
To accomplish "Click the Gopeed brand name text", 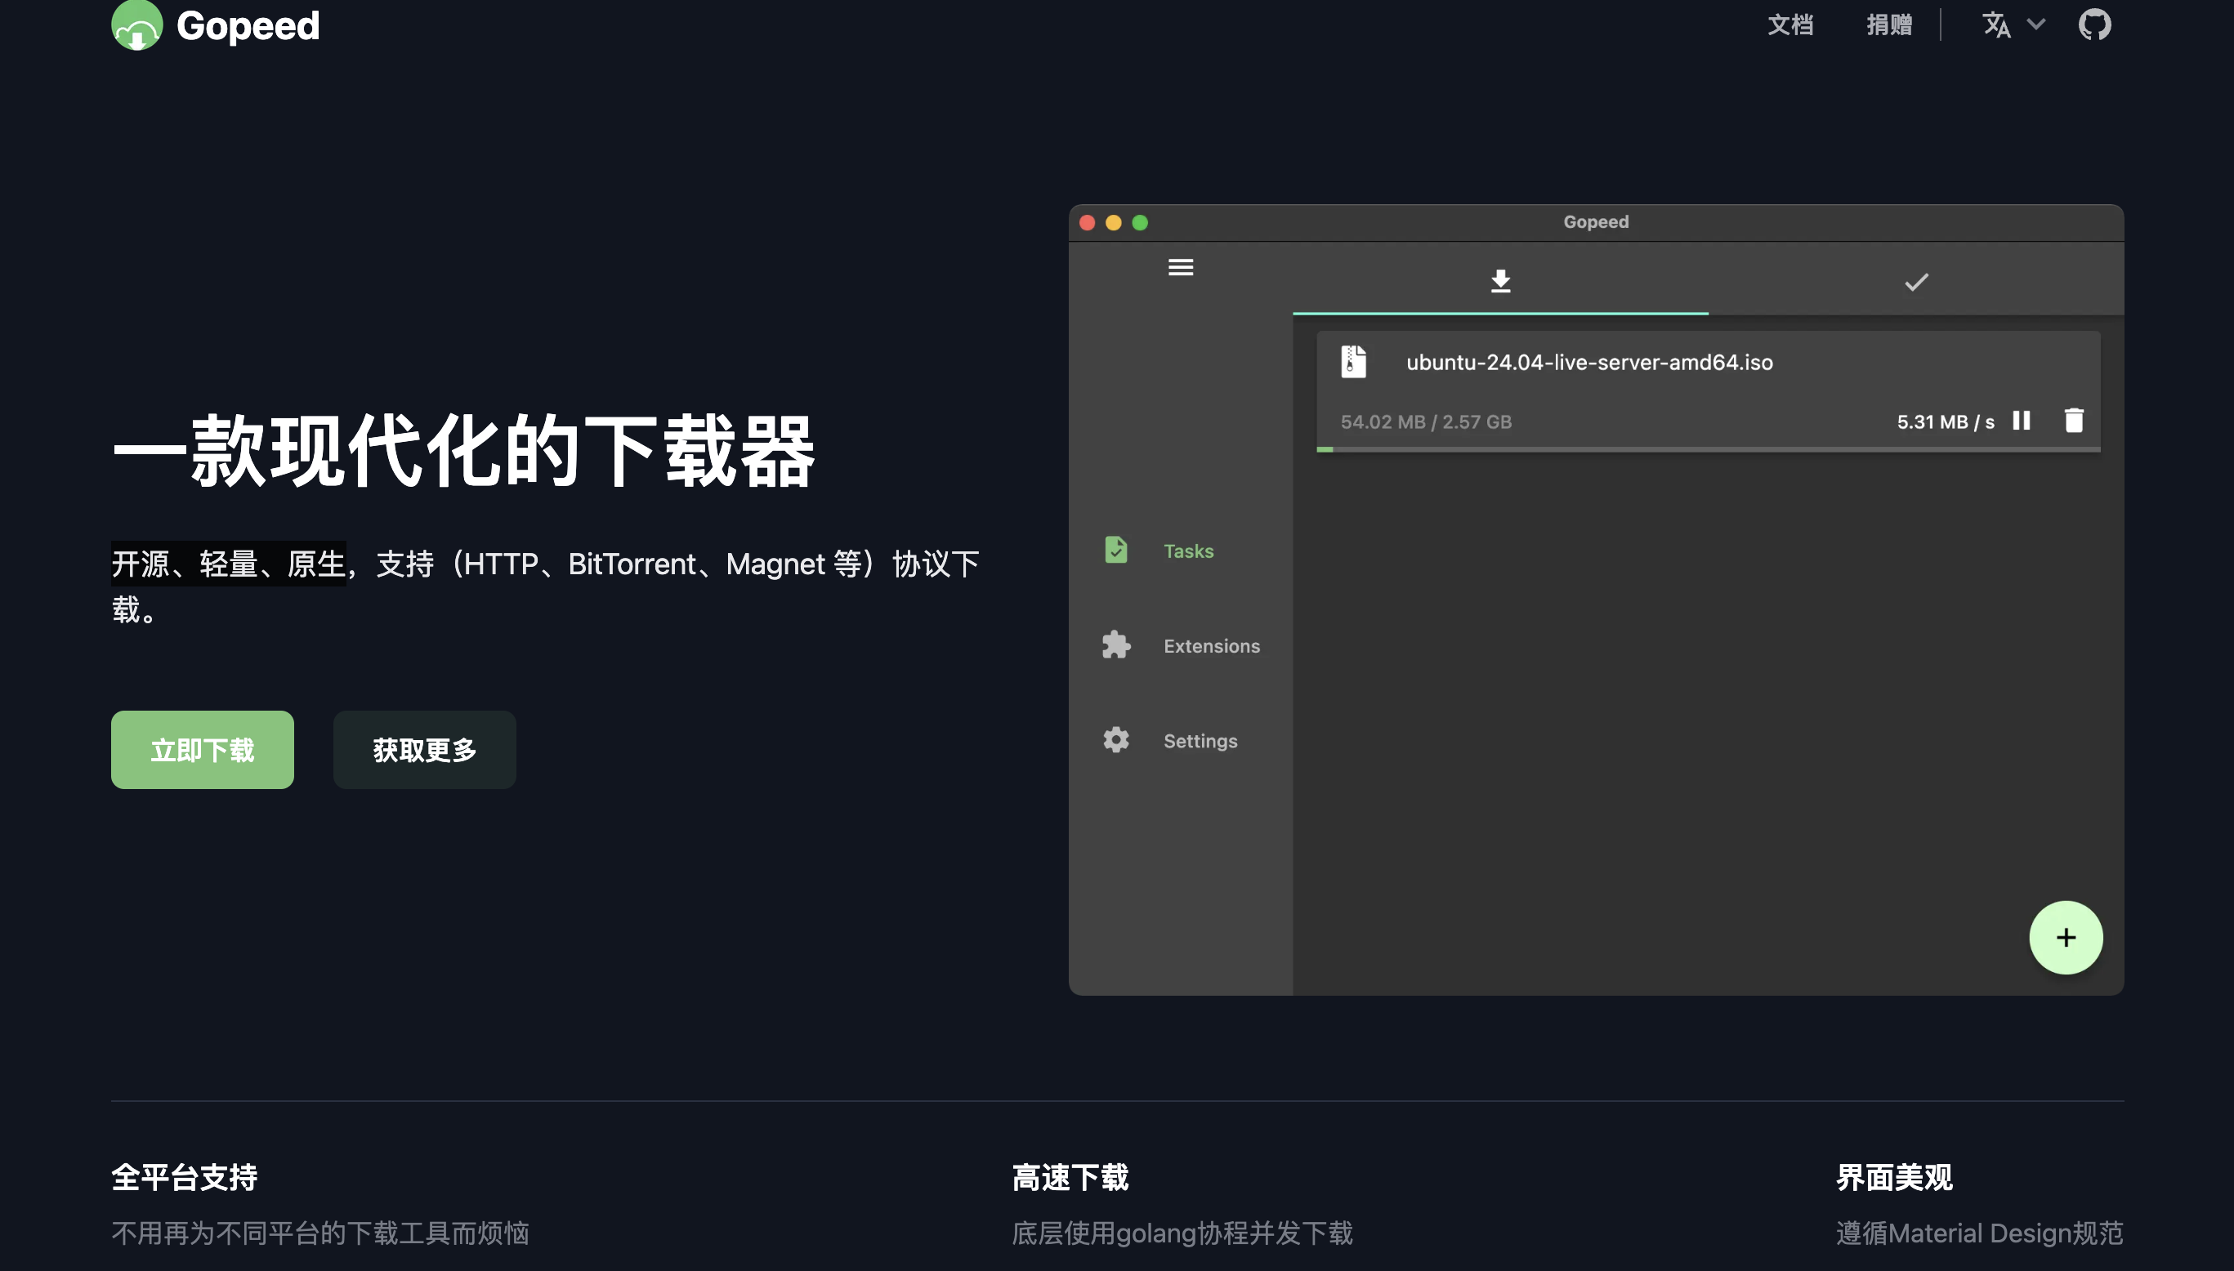I will [248, 26].
